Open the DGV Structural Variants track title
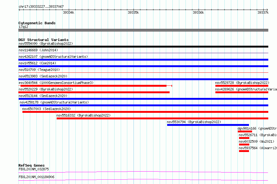Image resolution: width=277 pixels, height=184 pixels. 44,40
